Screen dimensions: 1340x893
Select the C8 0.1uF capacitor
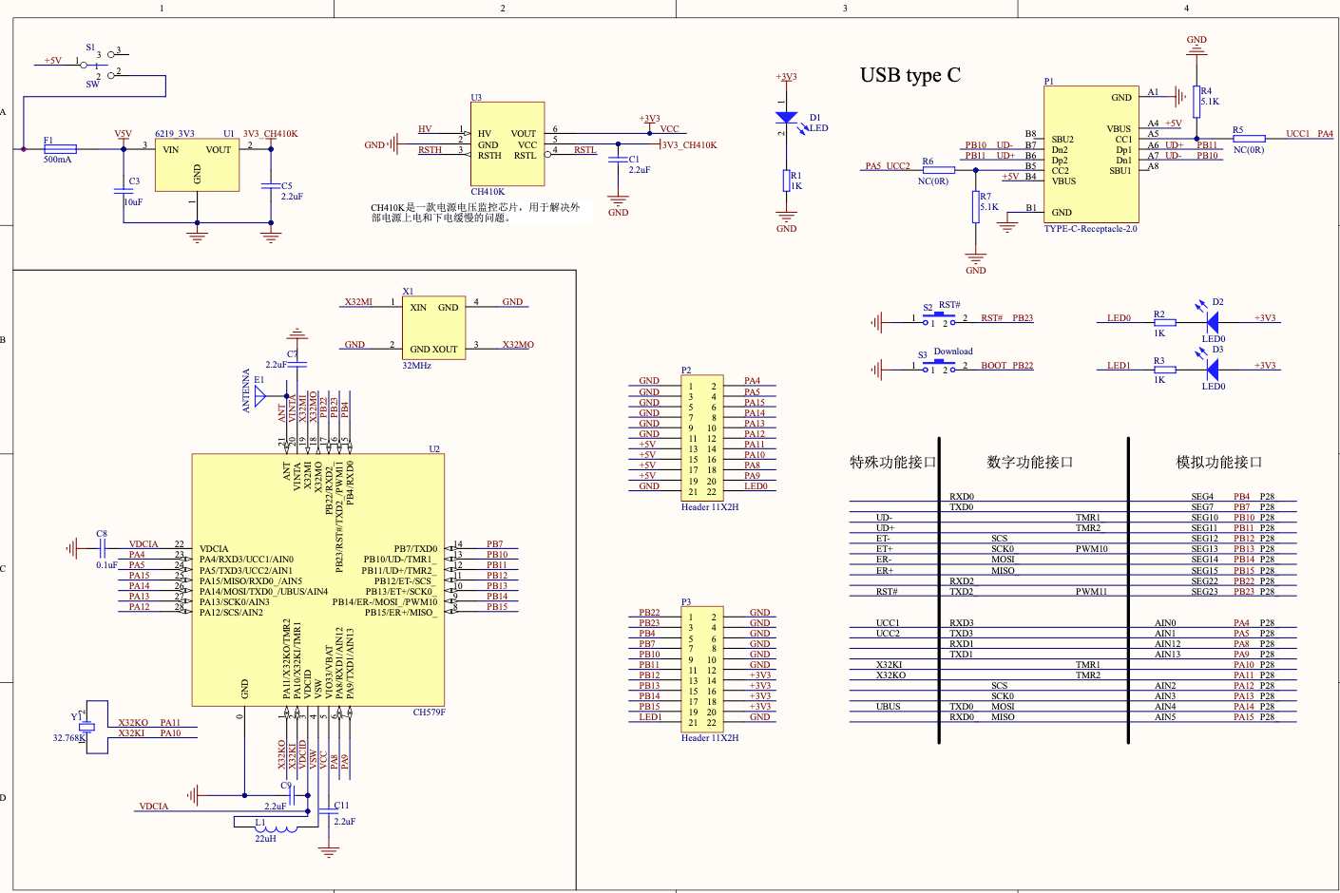point(102,548)
